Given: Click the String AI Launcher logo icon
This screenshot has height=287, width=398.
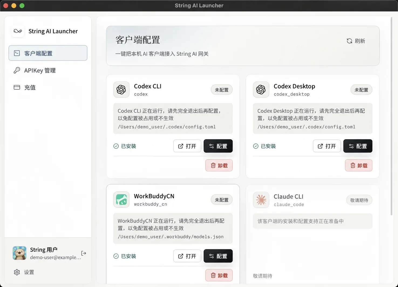Looking at the screenshot, I should (18, 31).
